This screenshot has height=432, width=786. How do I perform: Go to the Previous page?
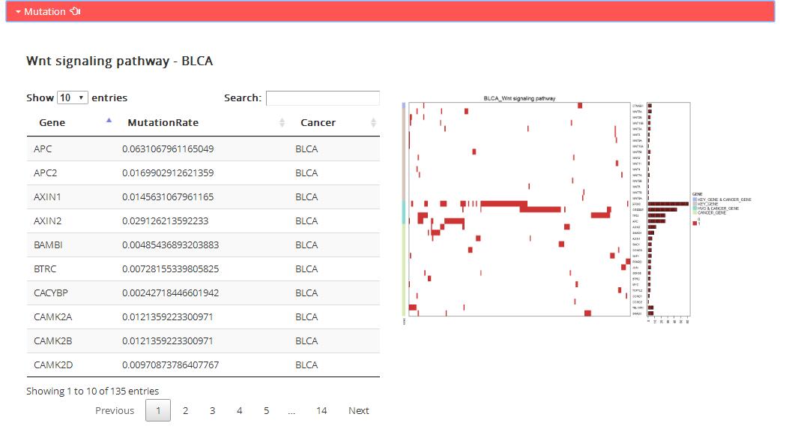point(115,410)
